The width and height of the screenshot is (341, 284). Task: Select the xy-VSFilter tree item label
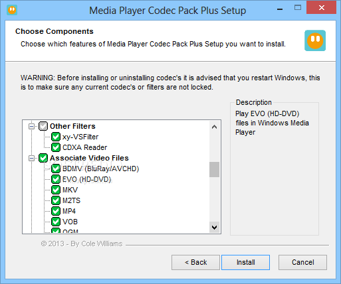tap(80, 137)
